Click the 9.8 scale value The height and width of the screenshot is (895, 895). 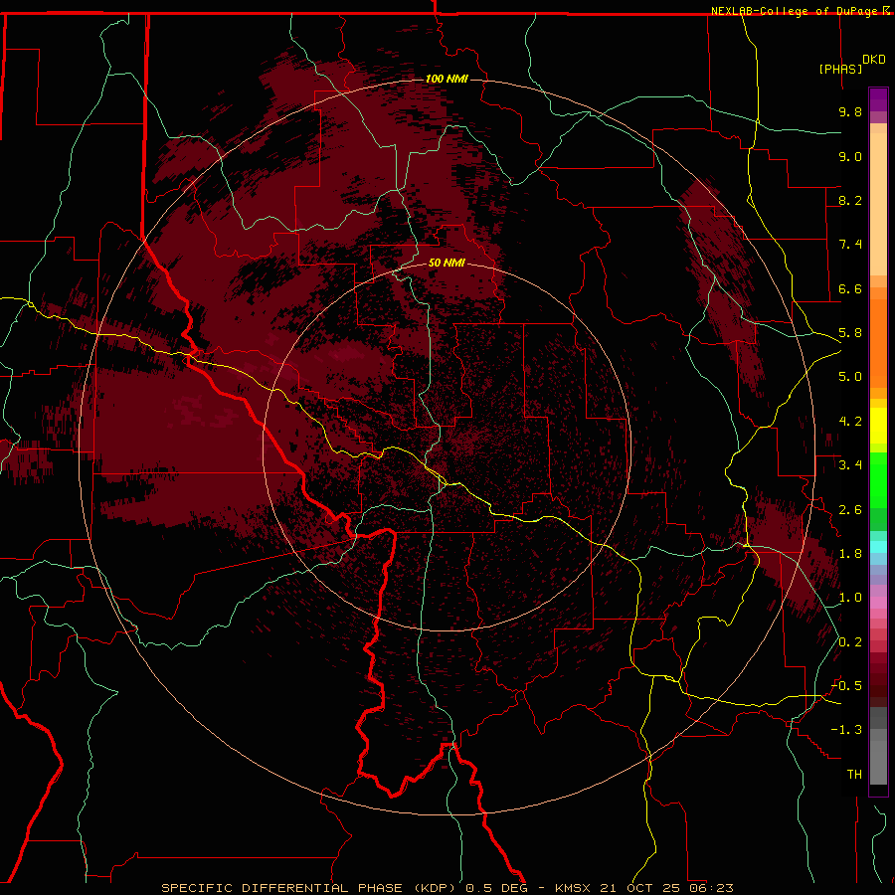point(850,112)
